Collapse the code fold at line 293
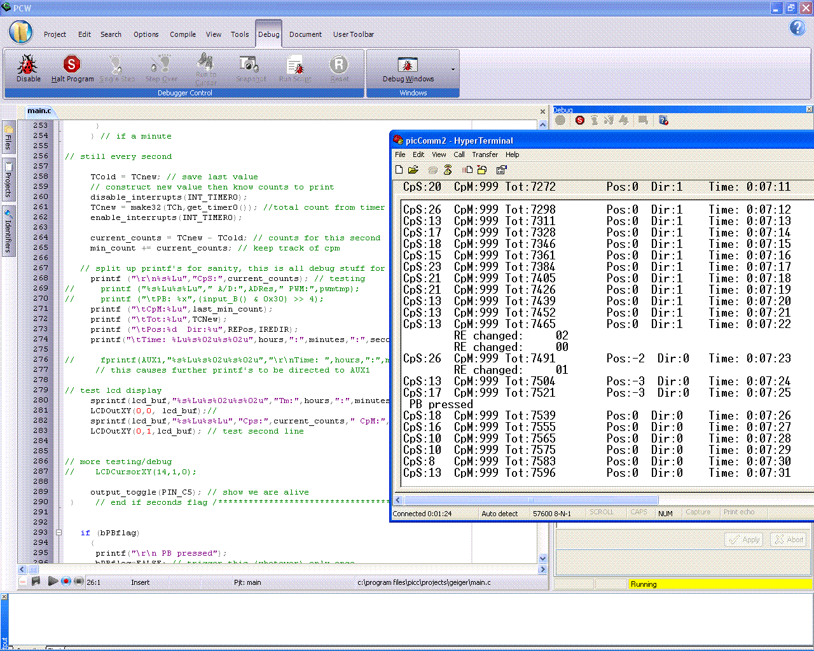 [x=59, y=533]
